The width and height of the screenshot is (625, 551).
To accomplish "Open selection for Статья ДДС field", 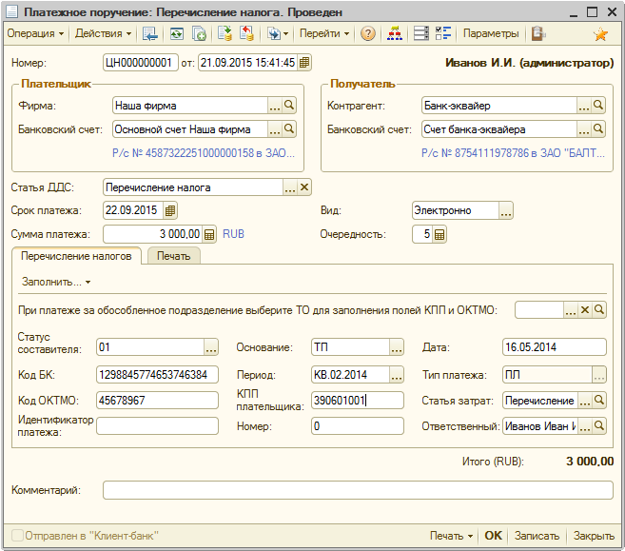I will [290, 187].
